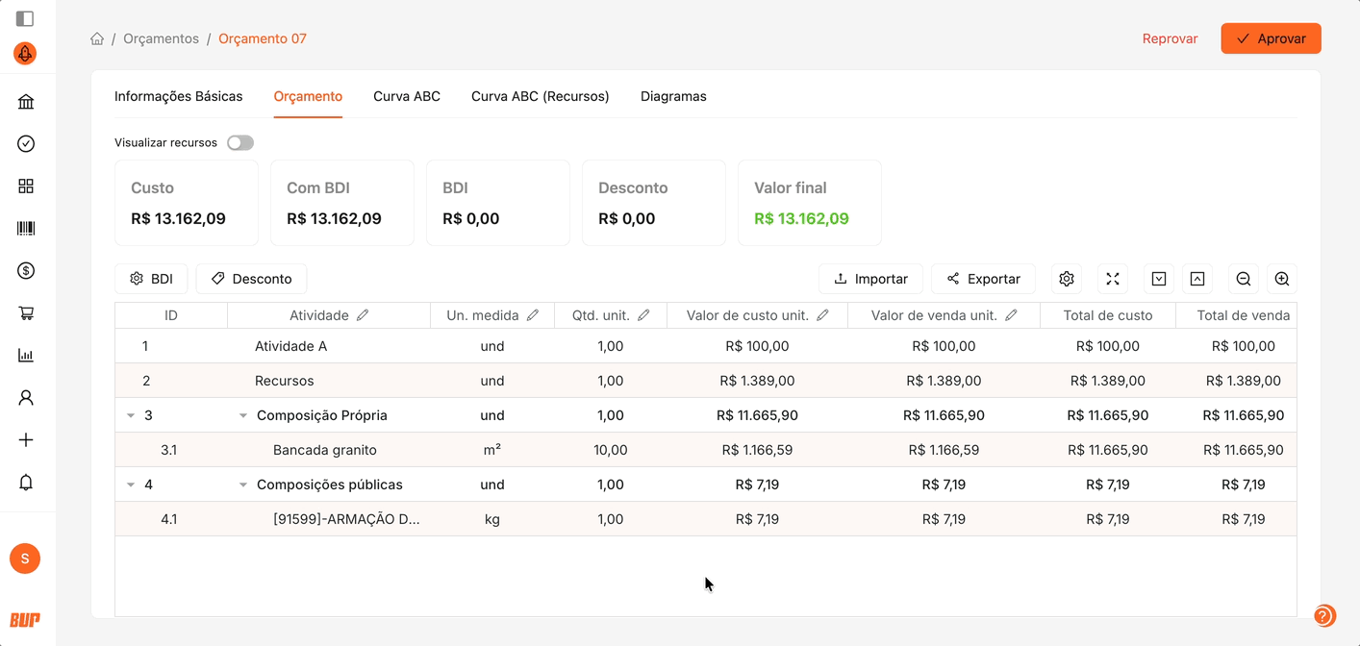The height and width of the screenshot is (646, 1360).
Task: Click the bank building icon in sidebar
Action: [x=26, y=102]
